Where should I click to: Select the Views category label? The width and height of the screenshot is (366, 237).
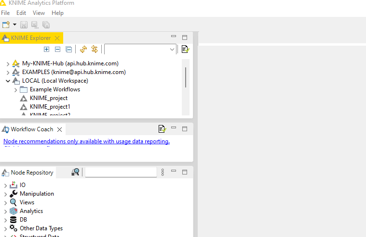pyautogui.click(x=27, y=202)
